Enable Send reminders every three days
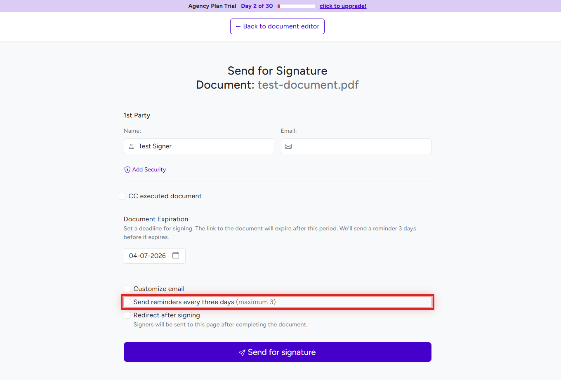561x380 pixels. 128,302
